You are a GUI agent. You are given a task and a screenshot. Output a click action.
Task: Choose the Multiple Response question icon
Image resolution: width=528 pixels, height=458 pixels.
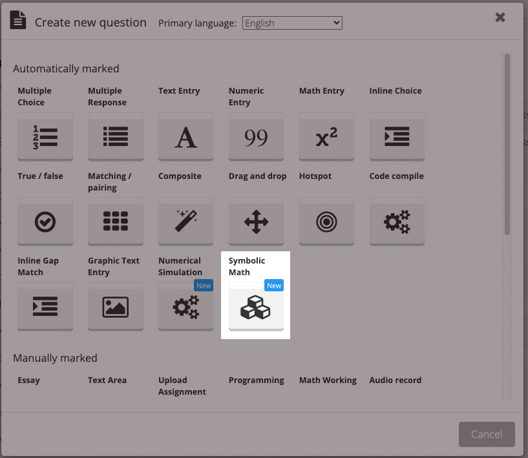pos(116,137)
